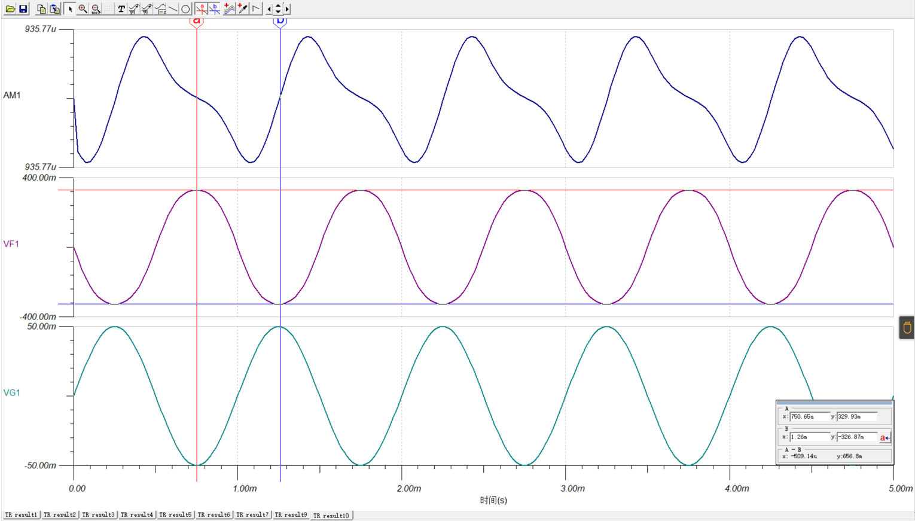Viewport: 915px width, 521px height.
Task: Click the up-down arrows toolbar control
Action: (278, 9)
